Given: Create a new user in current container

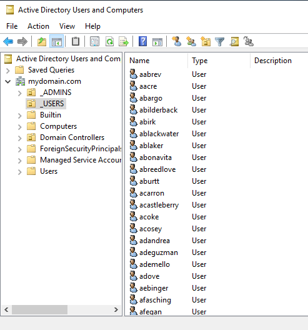Looking at the screenshot, I should click(177, 41).
